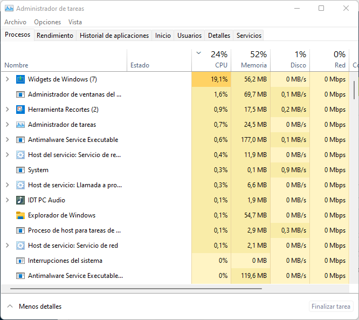Click the 1,9 MB memory cell

click(251, 200)
